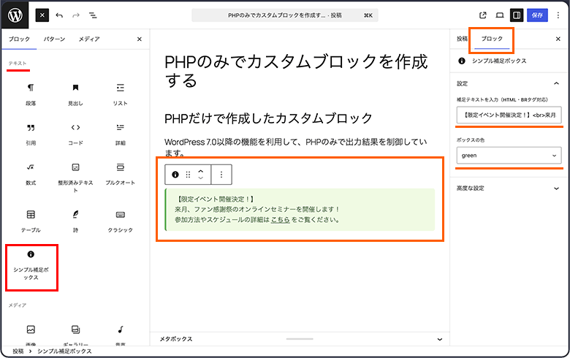Screen dimensions: 570x358
Task: Click the paragraph starting with WordPress 7.0以降
Action: pos(296,147)
